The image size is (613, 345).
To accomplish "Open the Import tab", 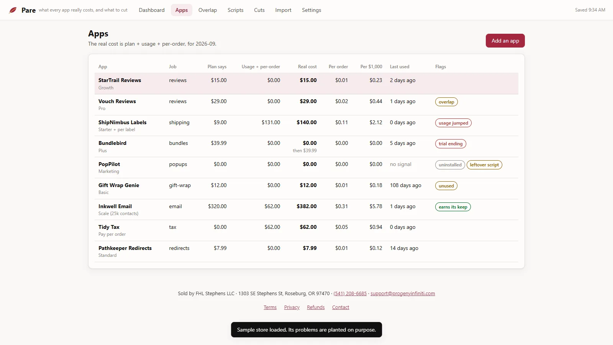I will (x=283, y=10).
